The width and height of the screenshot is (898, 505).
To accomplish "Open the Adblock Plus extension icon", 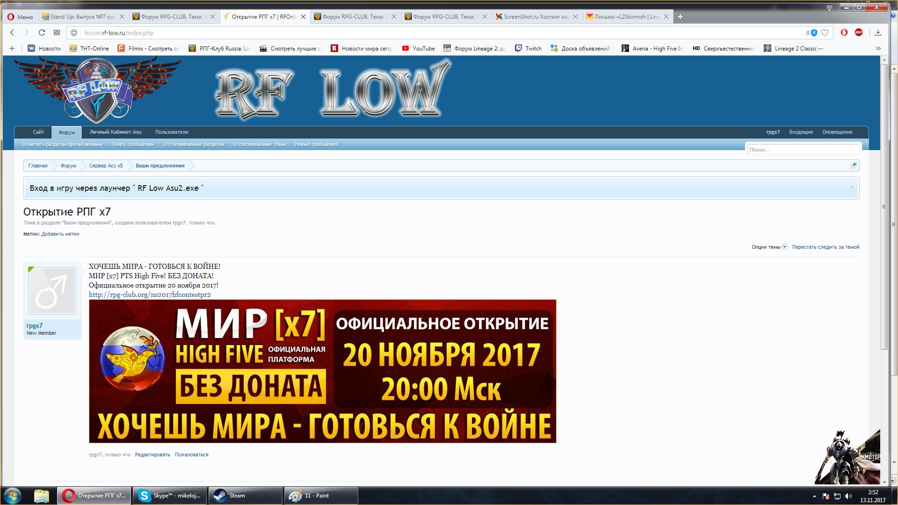I will 859,32.
